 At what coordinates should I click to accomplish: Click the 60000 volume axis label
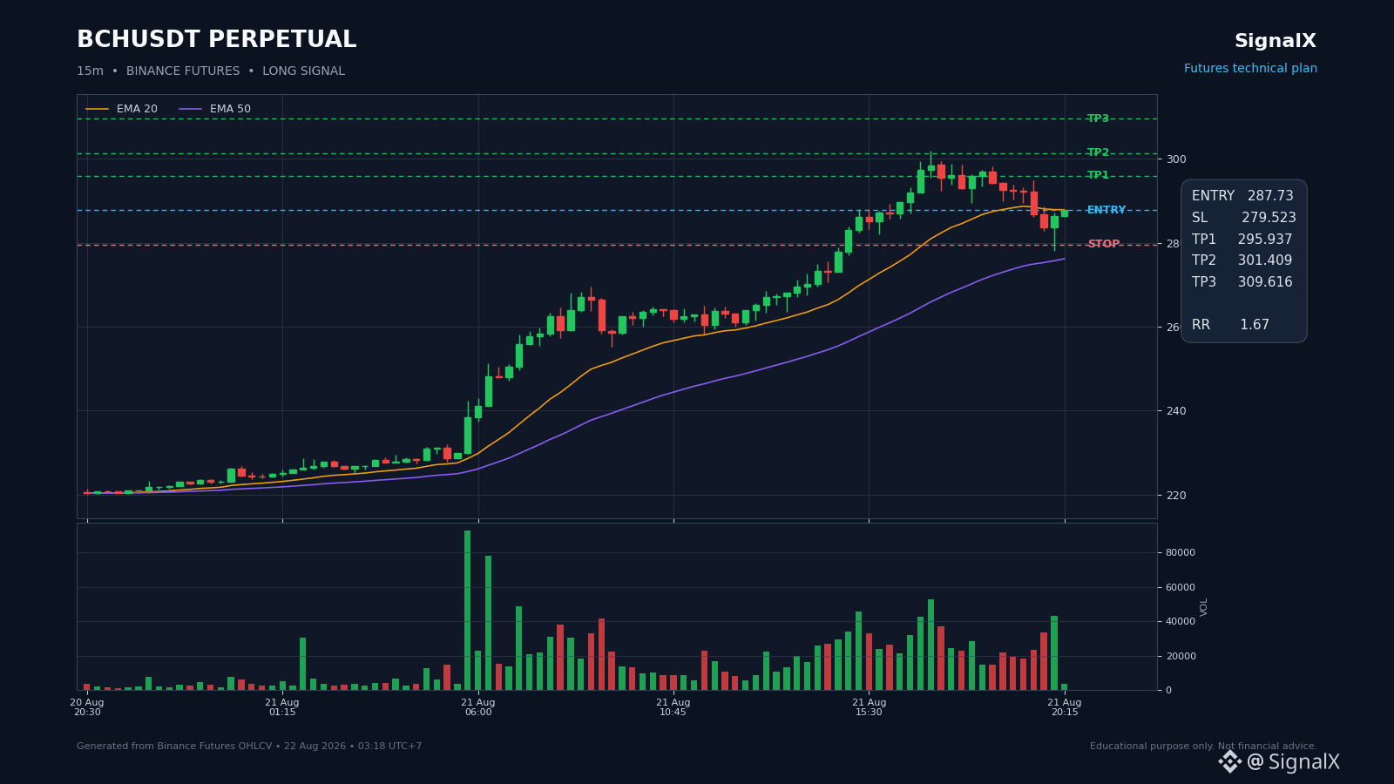(1181, 588)
